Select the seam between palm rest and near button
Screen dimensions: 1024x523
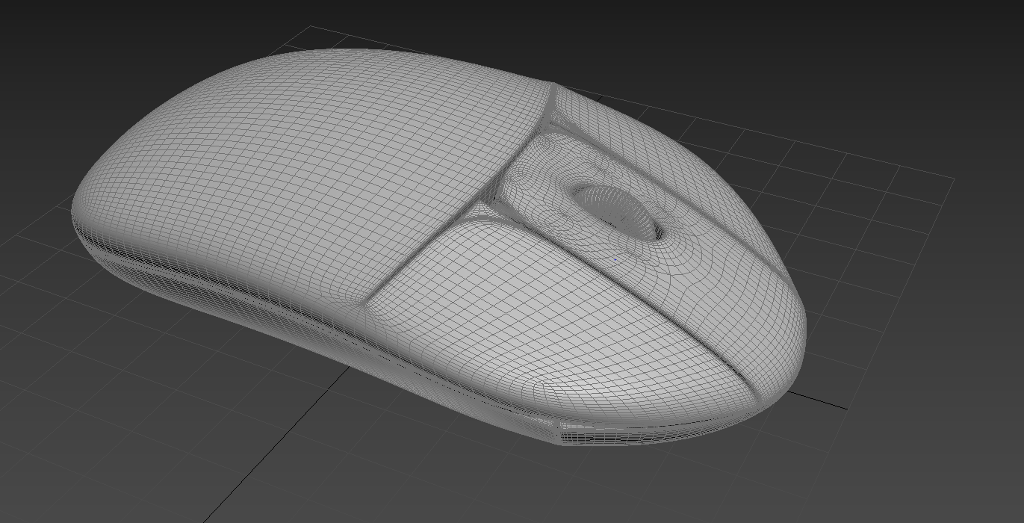click(418, 253)
